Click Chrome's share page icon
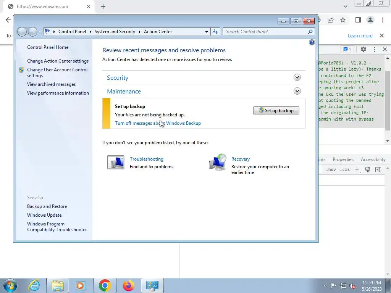Viewport: 391px width, 293px height. click(x=331, y=20)
